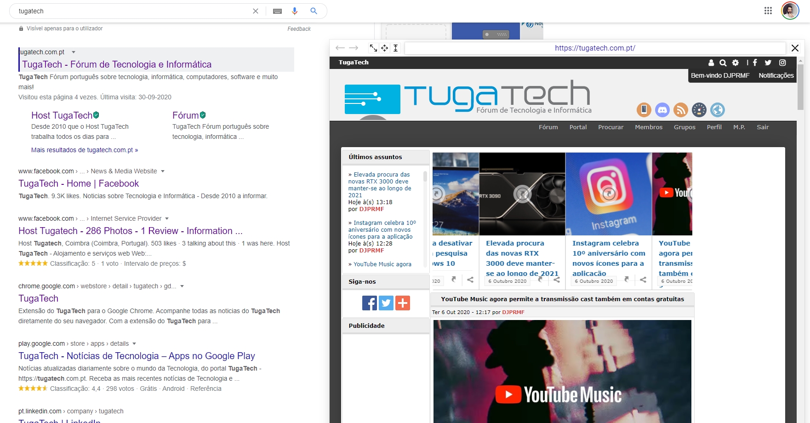
Task: Open Fórum sitelink under TugaTech result
Action: [185, 115]
